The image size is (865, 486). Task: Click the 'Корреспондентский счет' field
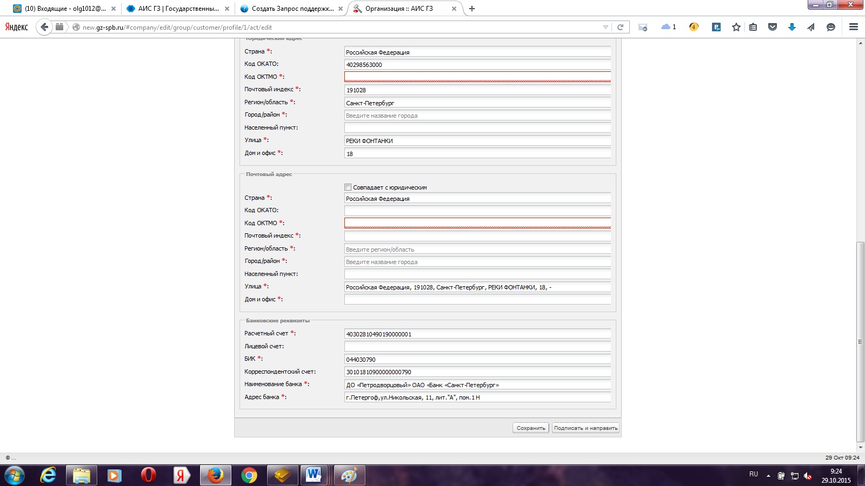(477, 372)
